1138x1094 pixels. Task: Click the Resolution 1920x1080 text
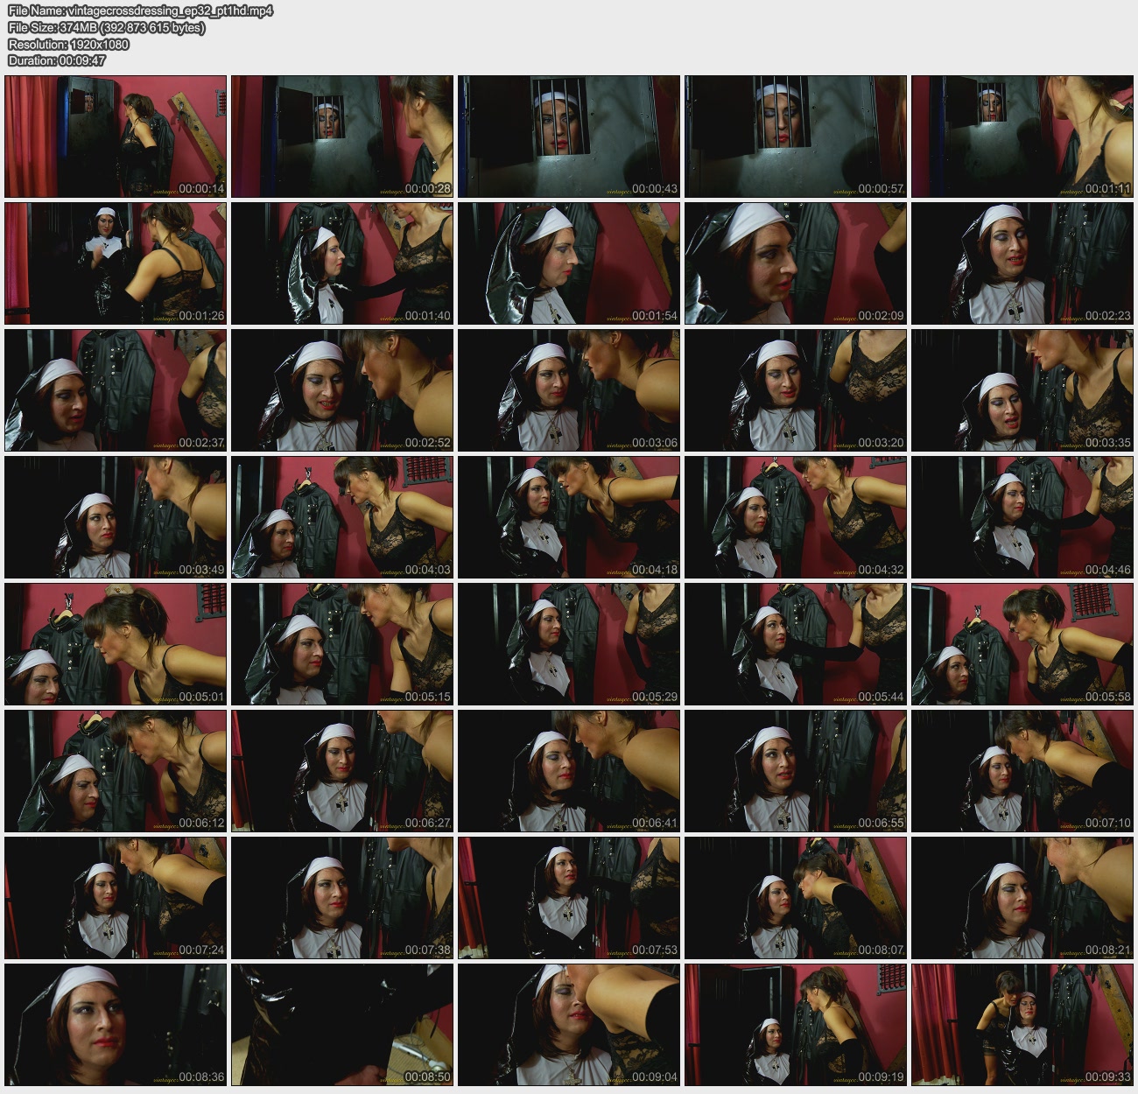(68, 45)
